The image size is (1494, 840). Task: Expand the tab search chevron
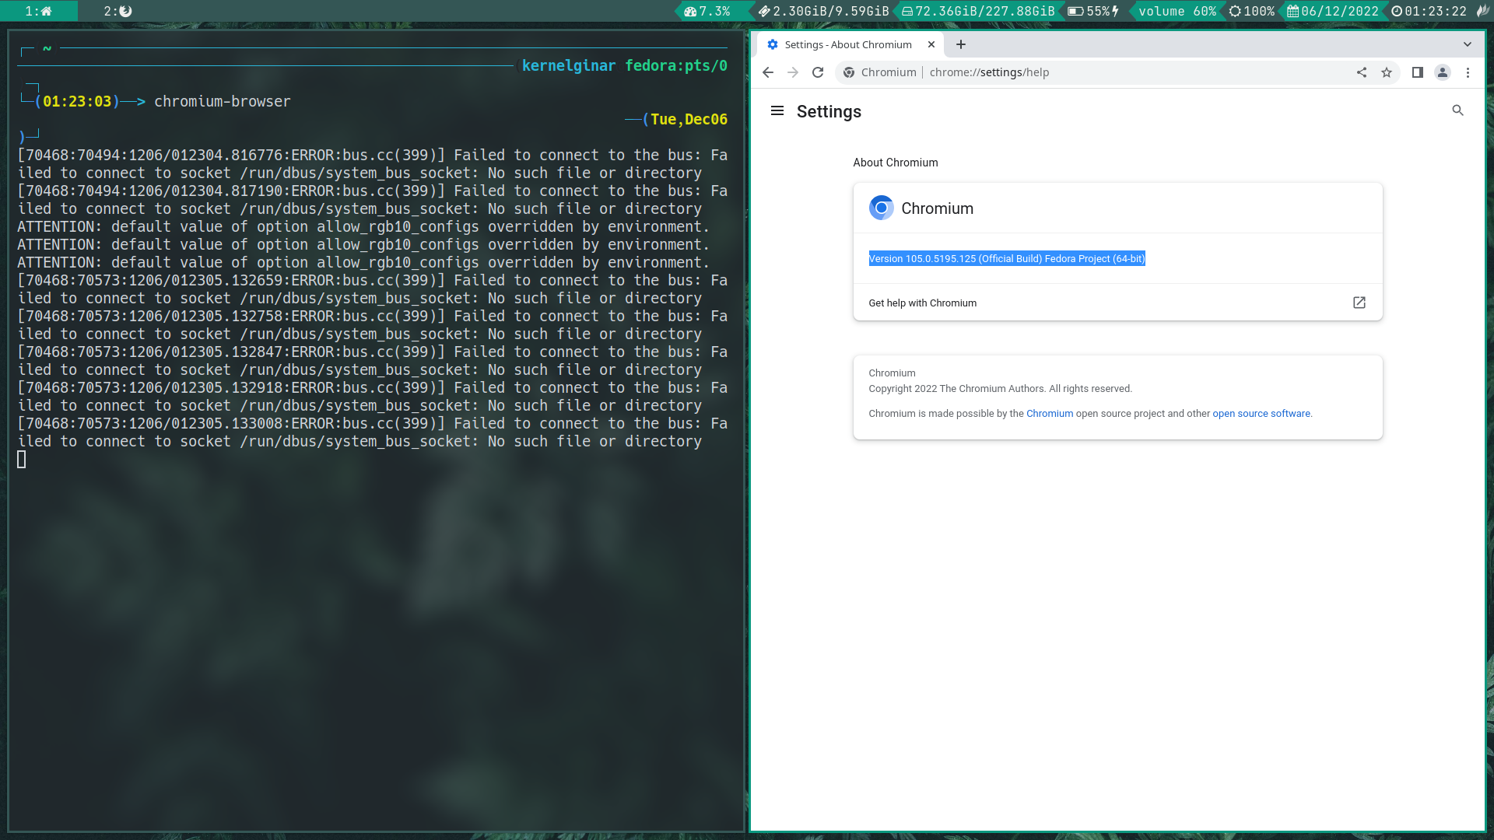(1468, 44)
